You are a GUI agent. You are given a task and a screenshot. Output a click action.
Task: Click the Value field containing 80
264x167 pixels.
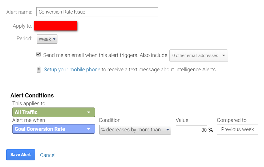point(191,129)
